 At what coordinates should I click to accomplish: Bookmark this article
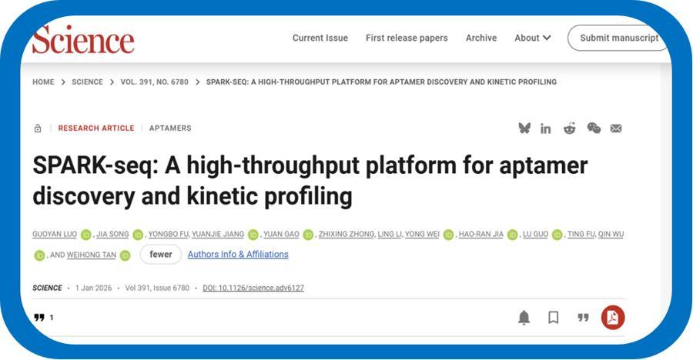pos(553,318)
